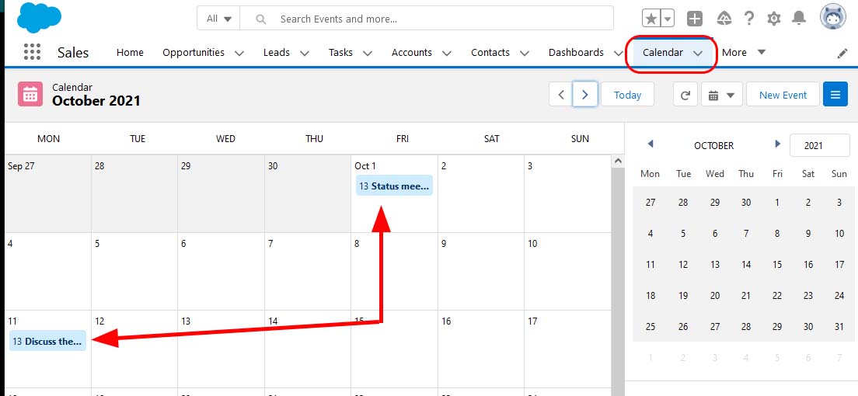Screen dimensions: 858x396
Task: Jump to Today in the calendar
Action: click(x=627, y=95)
